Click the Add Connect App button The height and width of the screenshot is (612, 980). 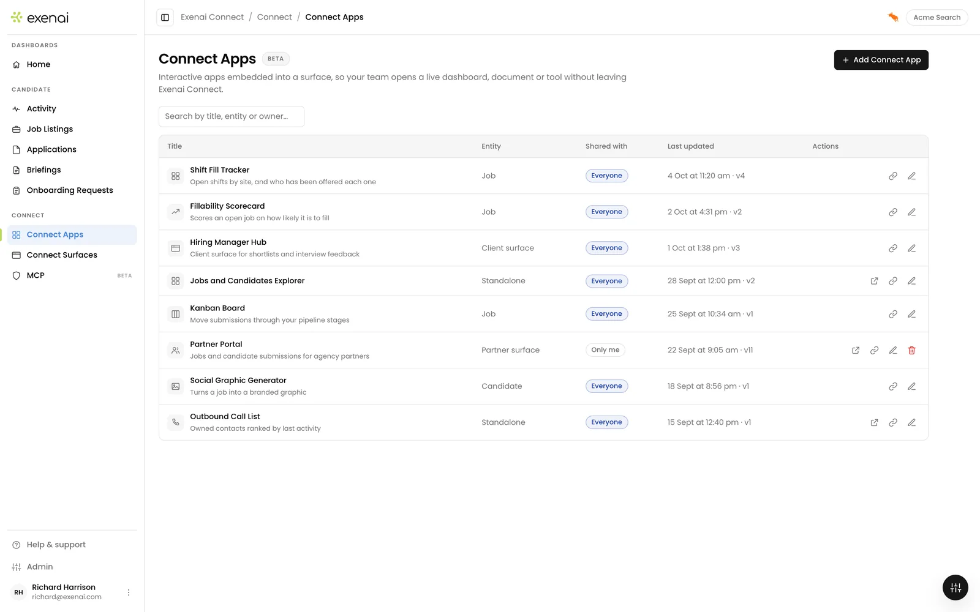point(881,60)
